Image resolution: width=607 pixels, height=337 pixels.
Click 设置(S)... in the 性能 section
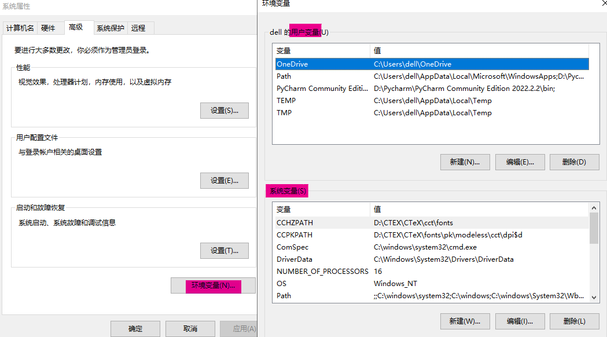click(x=225, y=111)
